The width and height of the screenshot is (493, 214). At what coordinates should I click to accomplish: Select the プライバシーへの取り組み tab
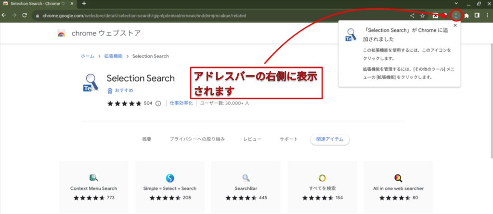coord(197,139)
